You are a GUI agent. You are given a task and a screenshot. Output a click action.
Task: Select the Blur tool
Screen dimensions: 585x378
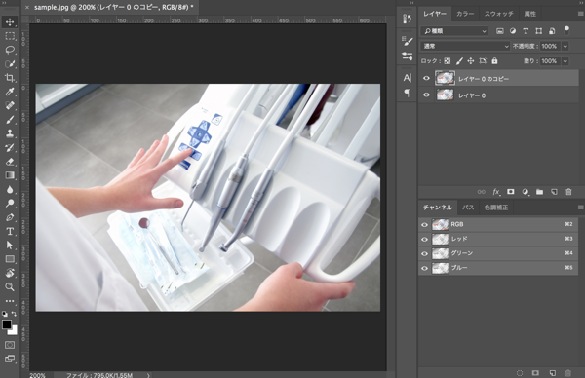[10, 189]
